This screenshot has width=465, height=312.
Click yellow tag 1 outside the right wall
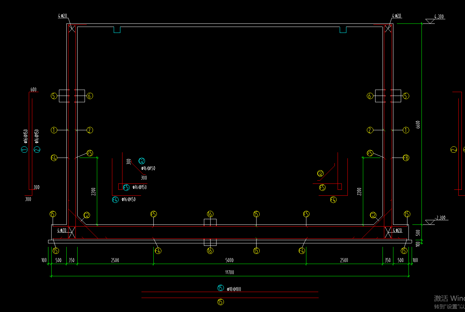pos(406,130)
